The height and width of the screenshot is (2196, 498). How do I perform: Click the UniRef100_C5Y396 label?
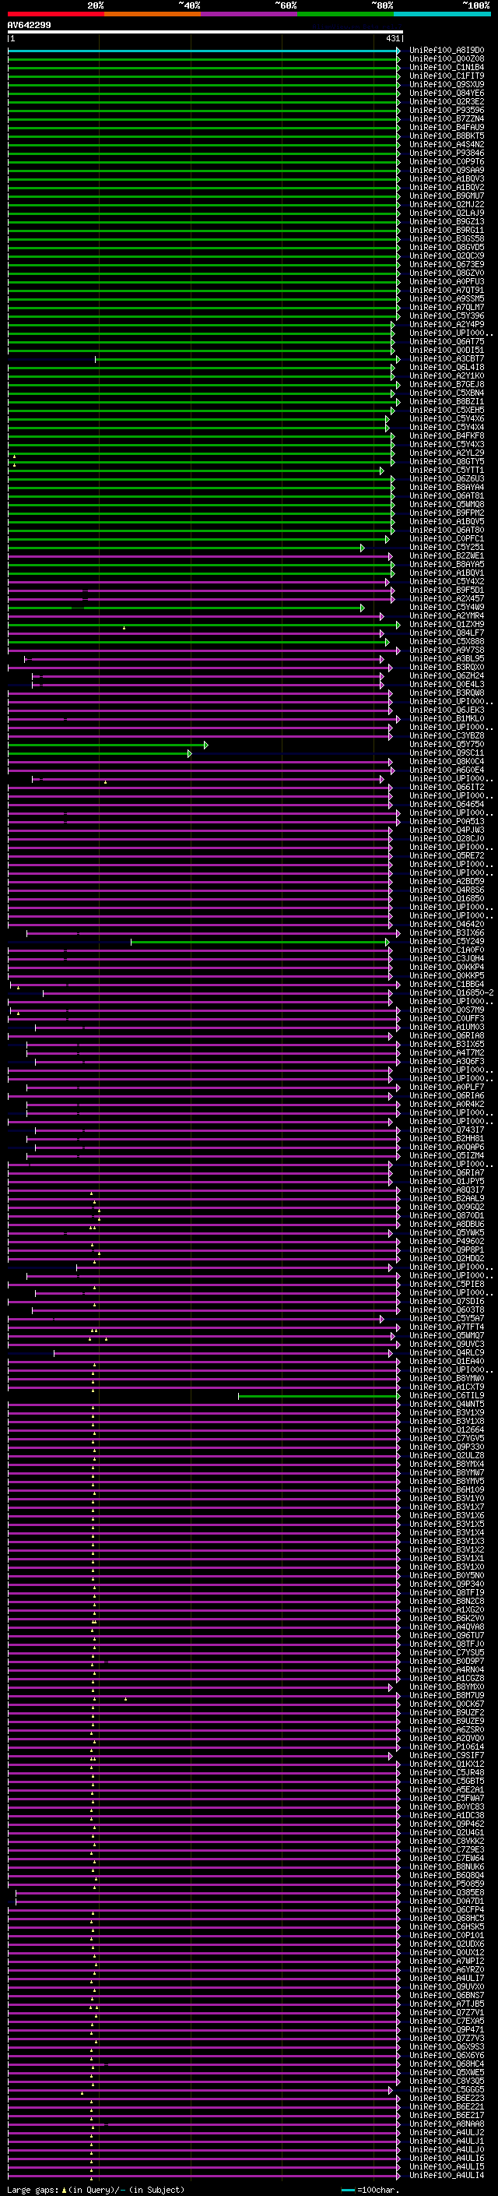coord(447,316)
